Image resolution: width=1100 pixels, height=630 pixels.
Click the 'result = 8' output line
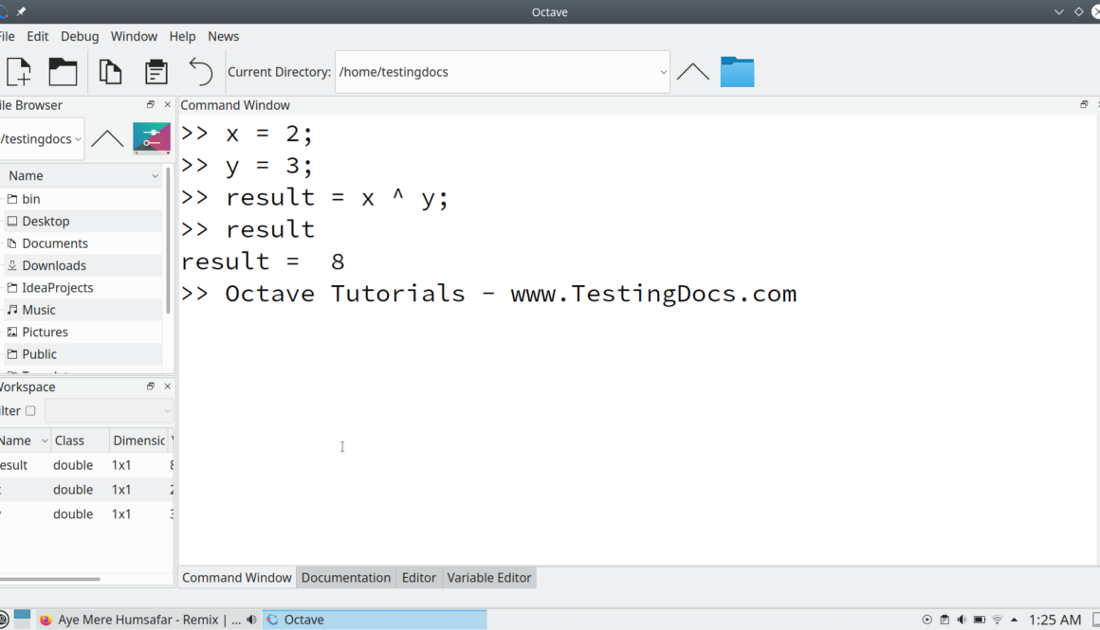click(x=263, y=261)
